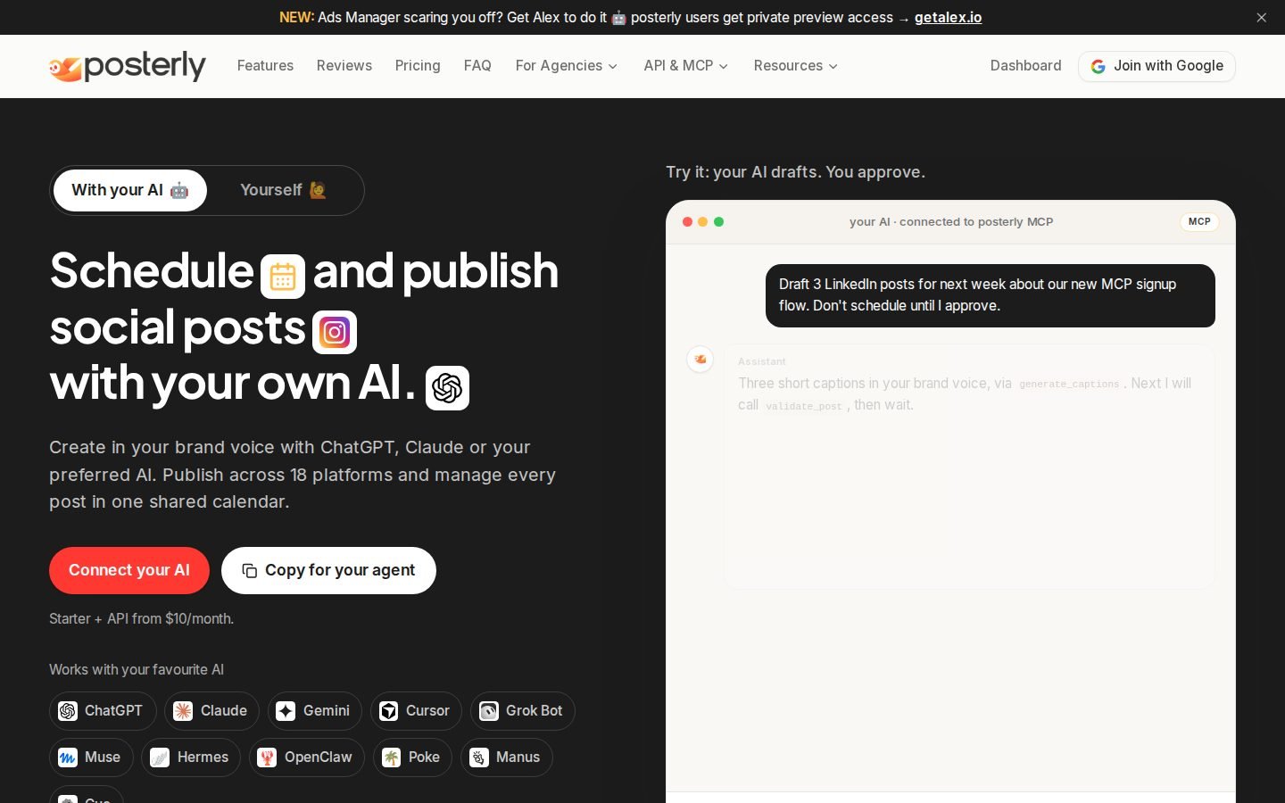Click the ChatGPT chip icon
1285x803 pixels.
click(68, 711)
